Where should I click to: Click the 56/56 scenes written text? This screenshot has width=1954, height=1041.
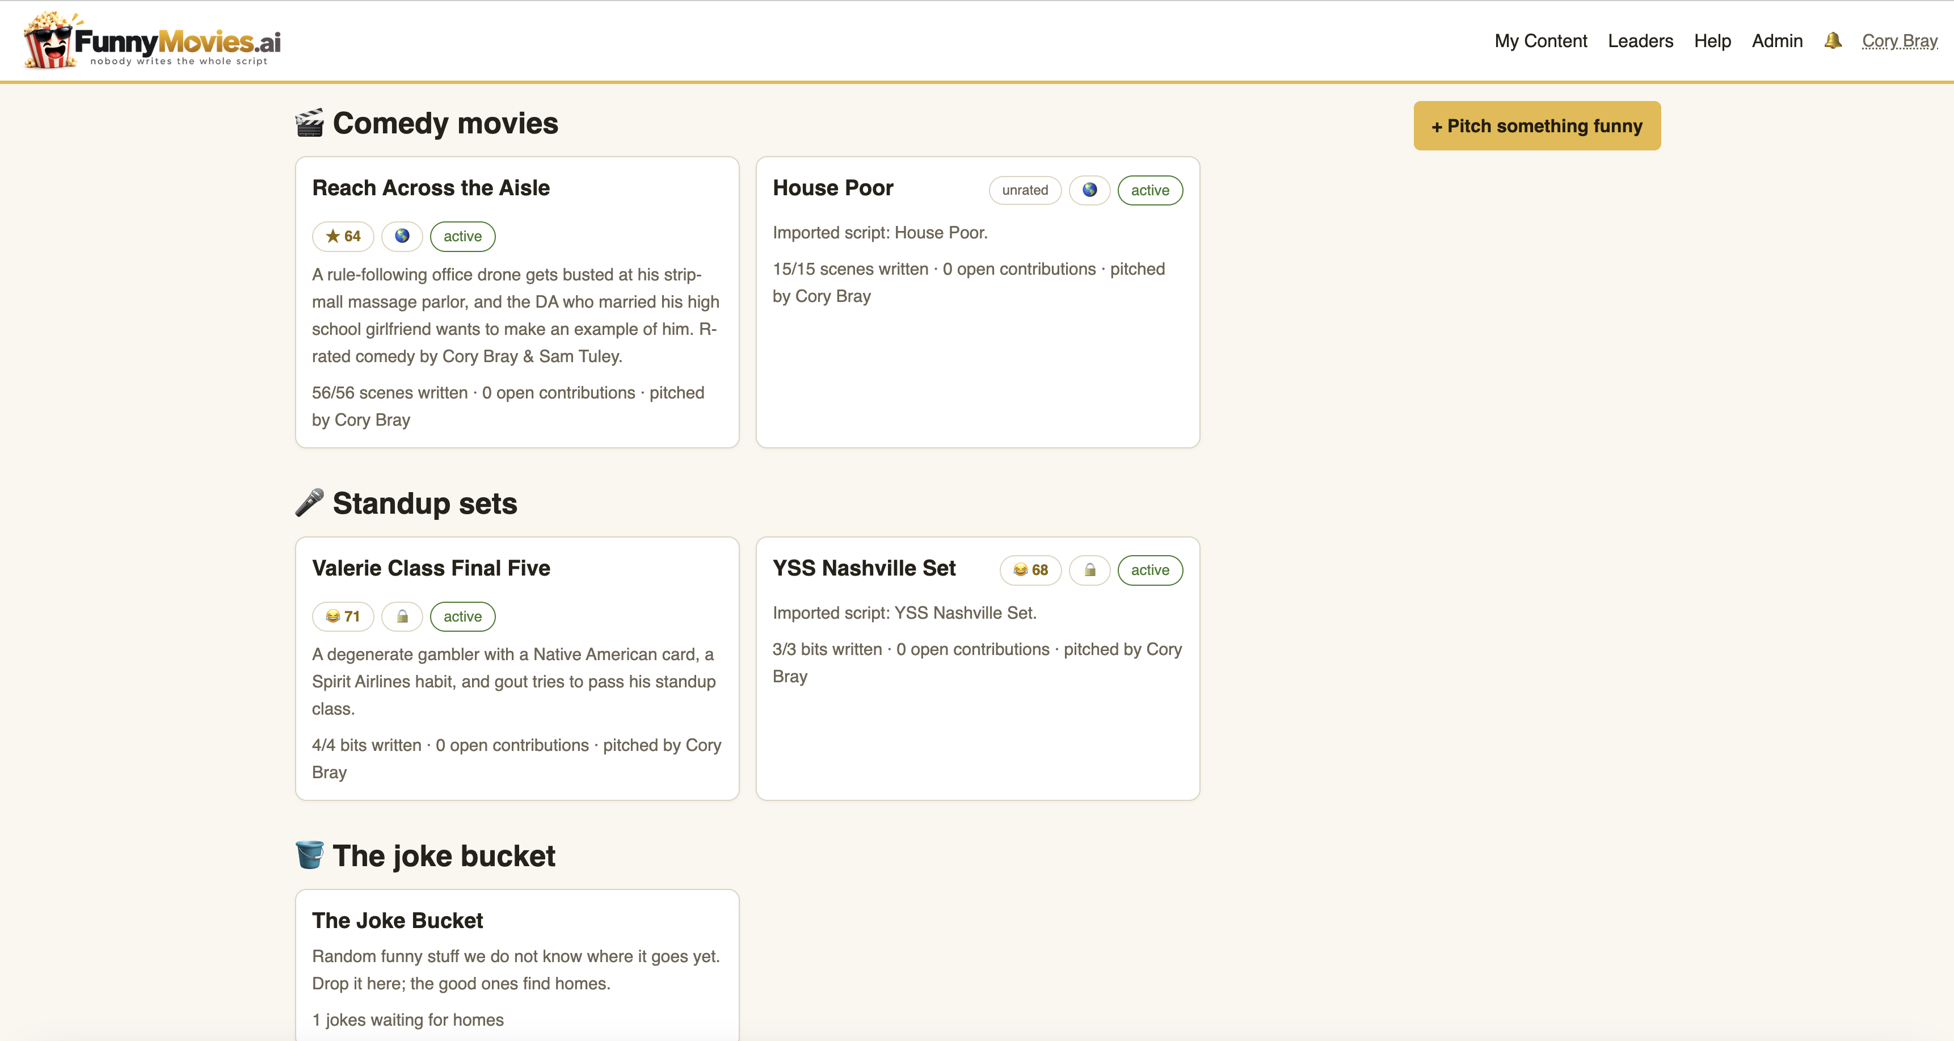click(x=390, y=392)
